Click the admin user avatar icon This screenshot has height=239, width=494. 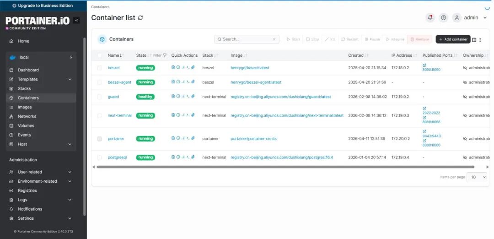[457, 18]
